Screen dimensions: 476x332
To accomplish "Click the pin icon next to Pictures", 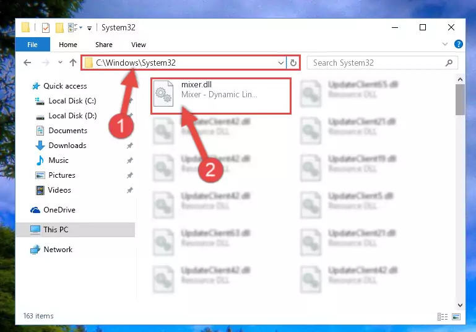I will [x=129, y=175].
